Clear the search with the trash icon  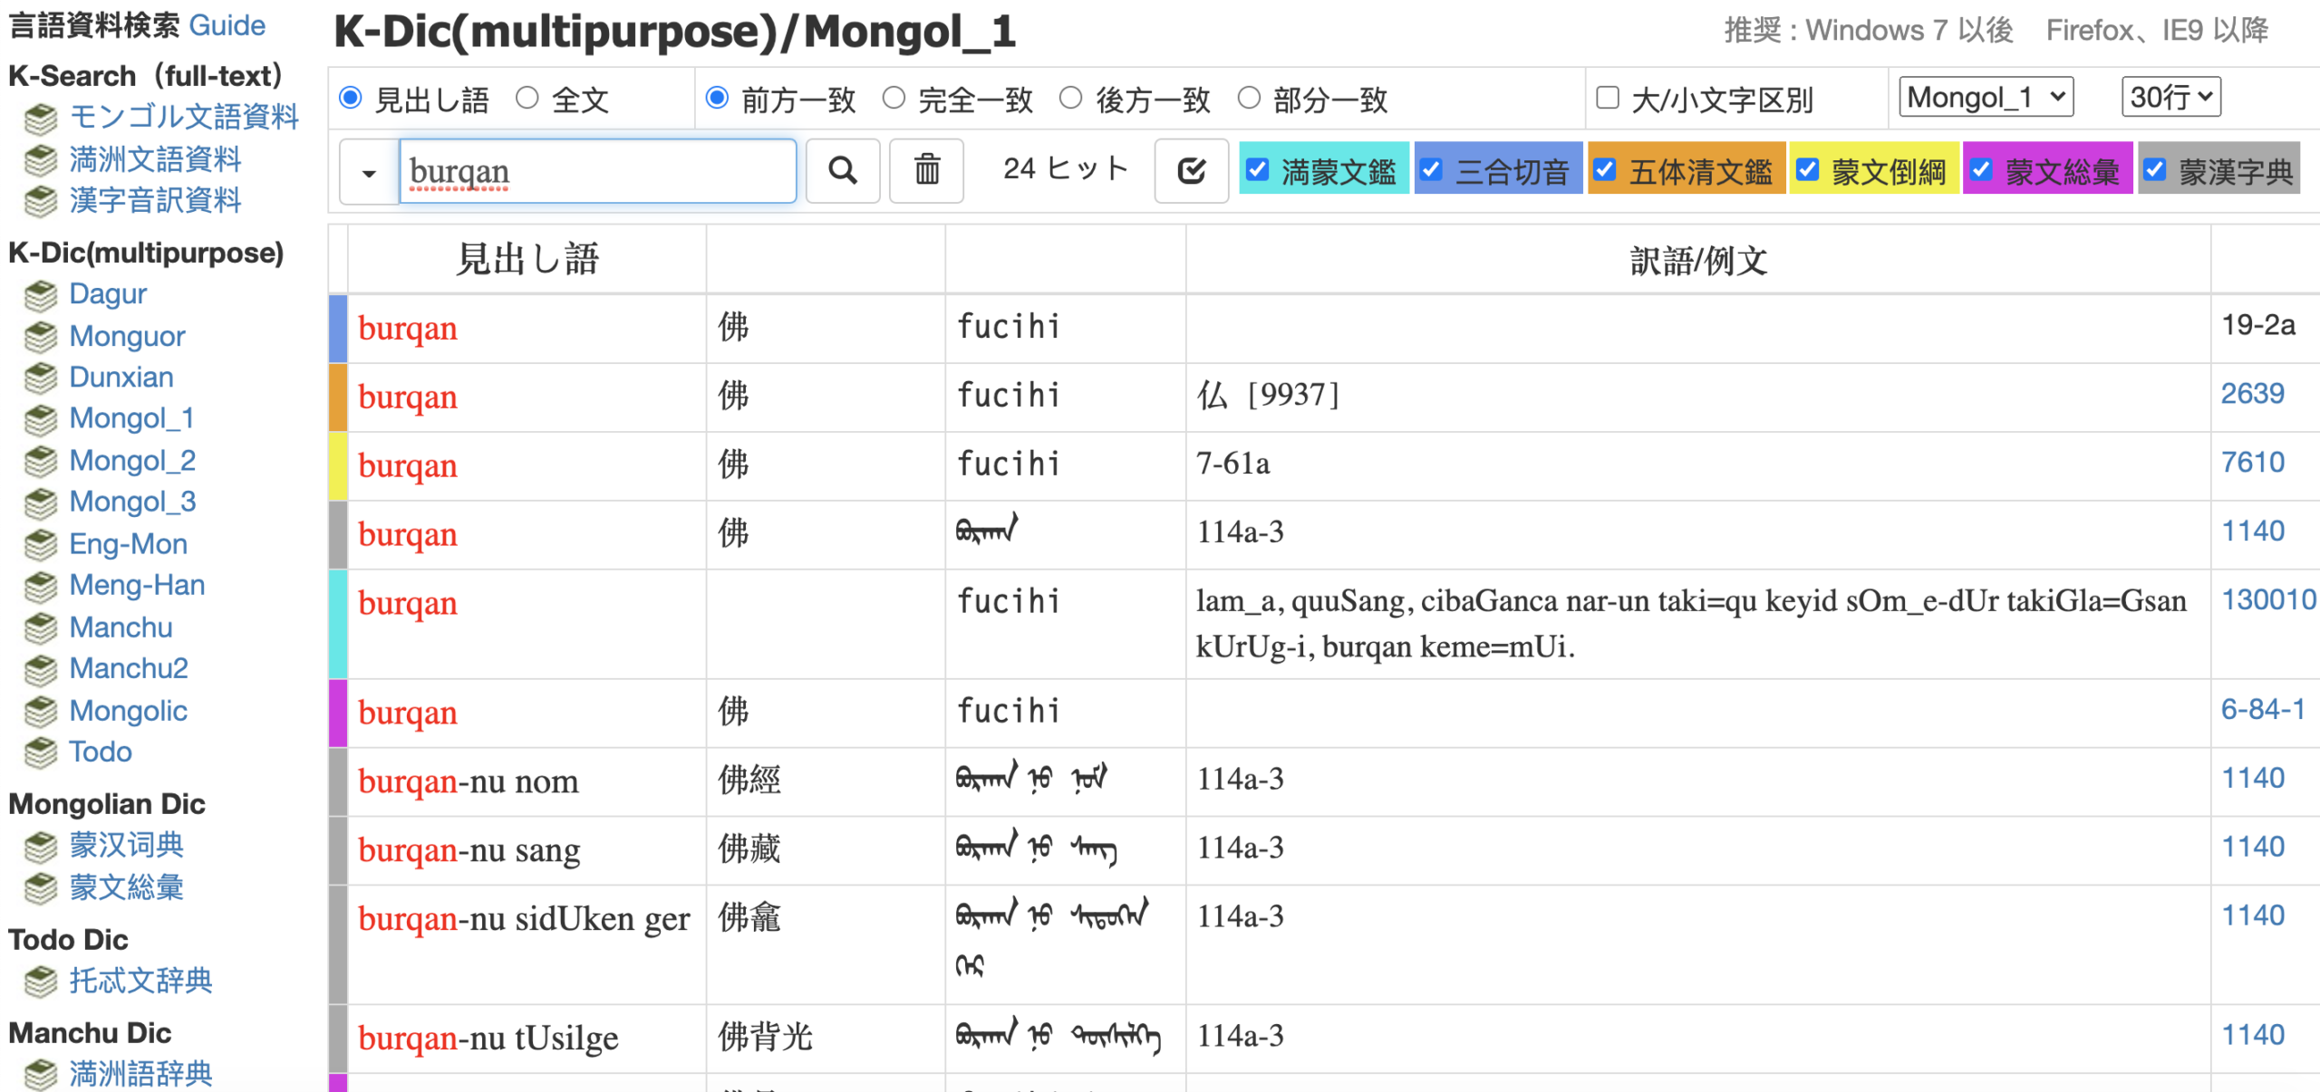[926, 170]
